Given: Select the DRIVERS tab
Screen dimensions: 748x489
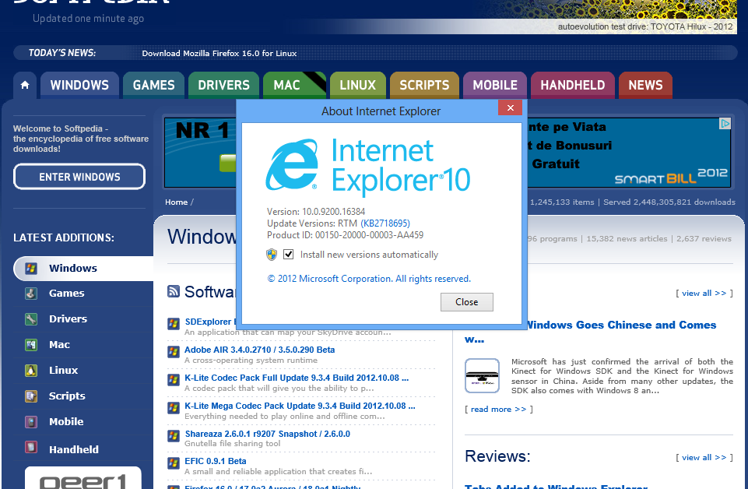Looking at the screenshot, I should 223,85.
